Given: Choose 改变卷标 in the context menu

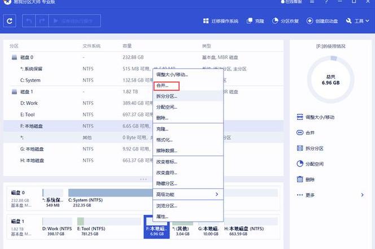Looking at the screenshot, I should pos(188,162).
